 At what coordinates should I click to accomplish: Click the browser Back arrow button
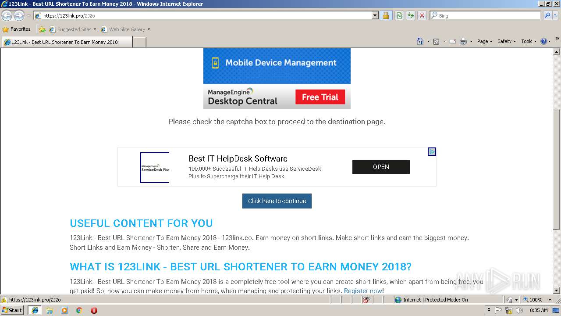(7, 15)
